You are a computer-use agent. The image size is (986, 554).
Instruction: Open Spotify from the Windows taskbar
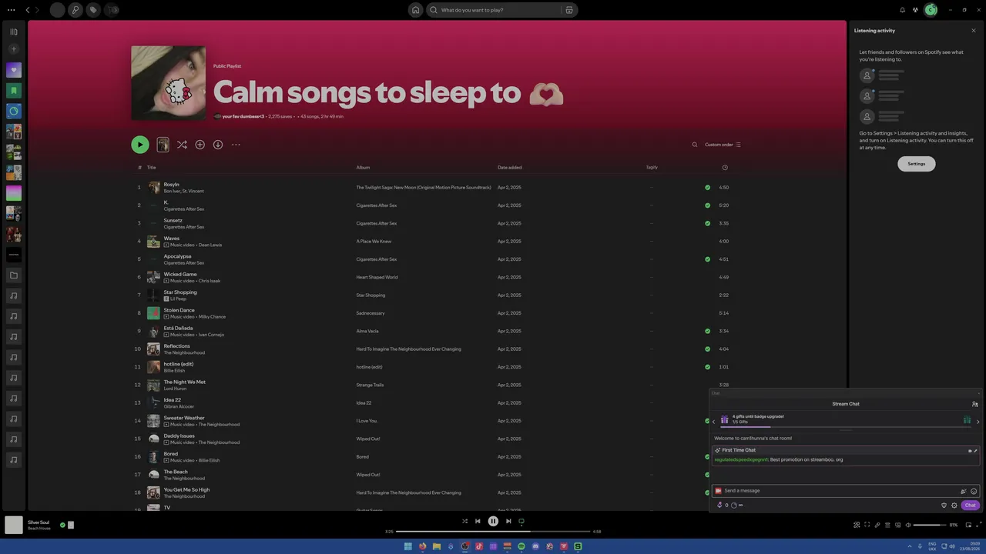pos(521,546)
